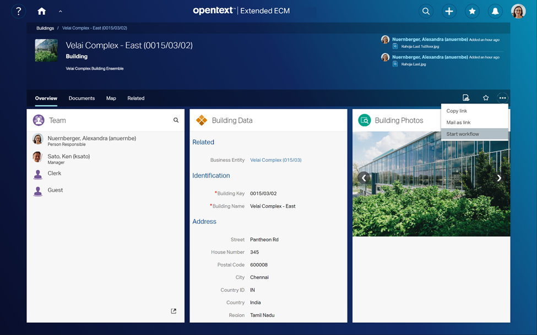Switch to the Documents tab
The image size is (537, 335).
coord(82,98)
